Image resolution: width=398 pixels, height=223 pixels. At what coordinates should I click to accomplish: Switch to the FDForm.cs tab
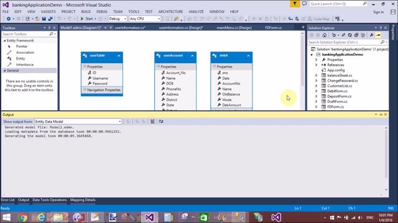[274, 28]
